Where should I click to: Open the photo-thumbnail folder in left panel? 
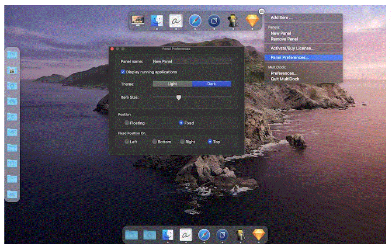click(12, 71)
